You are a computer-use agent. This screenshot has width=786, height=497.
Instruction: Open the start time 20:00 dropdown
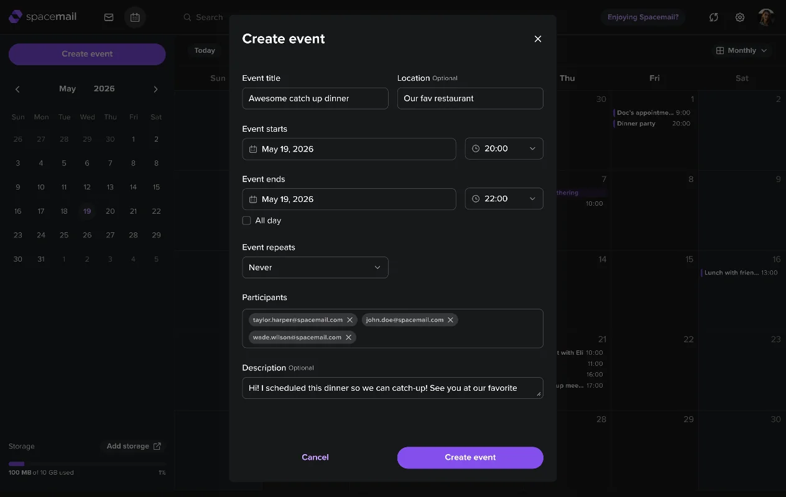point(504,148)
